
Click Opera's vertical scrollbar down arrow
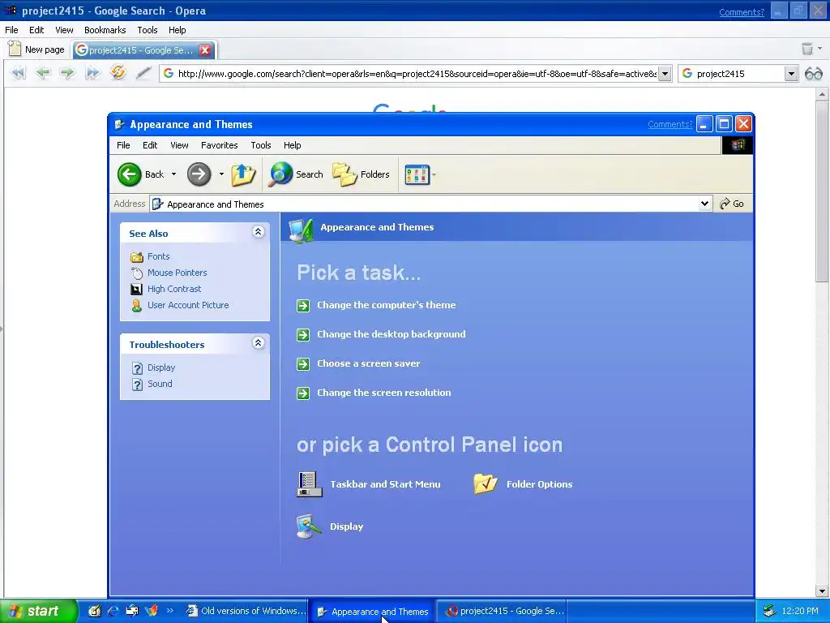822,591
